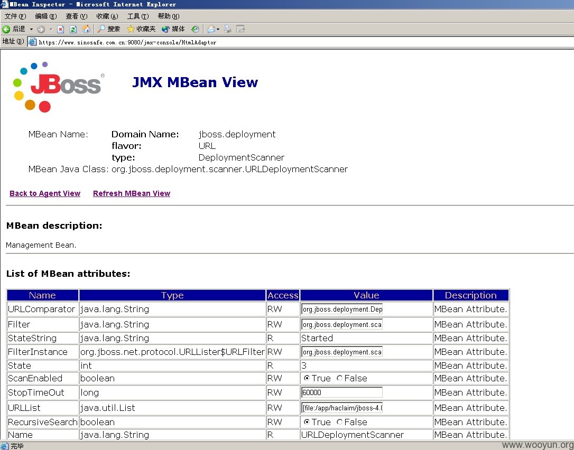
Task: Click the IE icon in title bar
Action: click(4, 4)
